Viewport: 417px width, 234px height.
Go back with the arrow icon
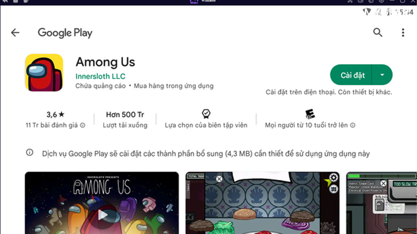(x=15, y=33)
